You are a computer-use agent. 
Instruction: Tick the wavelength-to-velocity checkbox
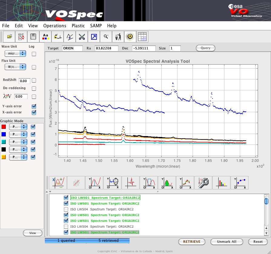coord(34,97)
